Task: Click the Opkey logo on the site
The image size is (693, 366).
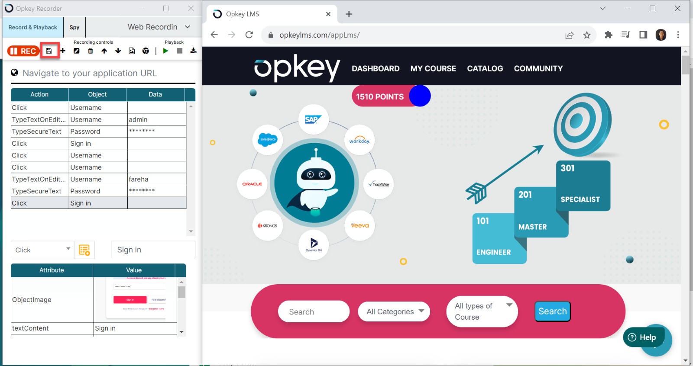Action: (x=297, y=67)
